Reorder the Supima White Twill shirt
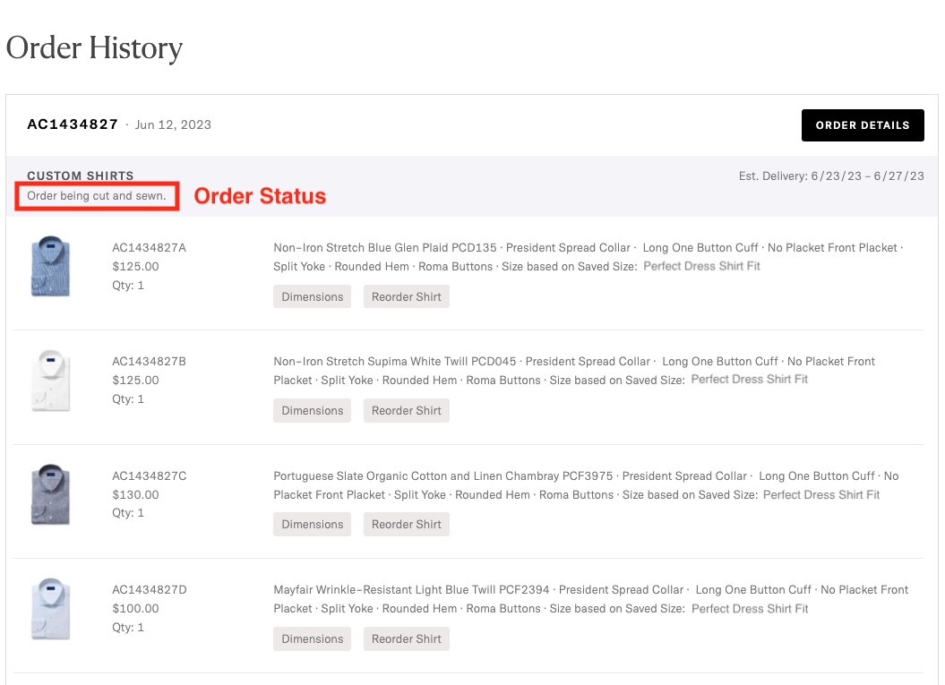 [x=406, y=410]
